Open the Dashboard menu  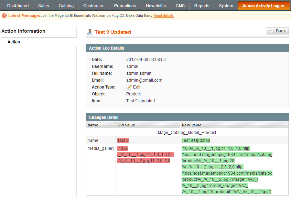click(x=18, y=6)
